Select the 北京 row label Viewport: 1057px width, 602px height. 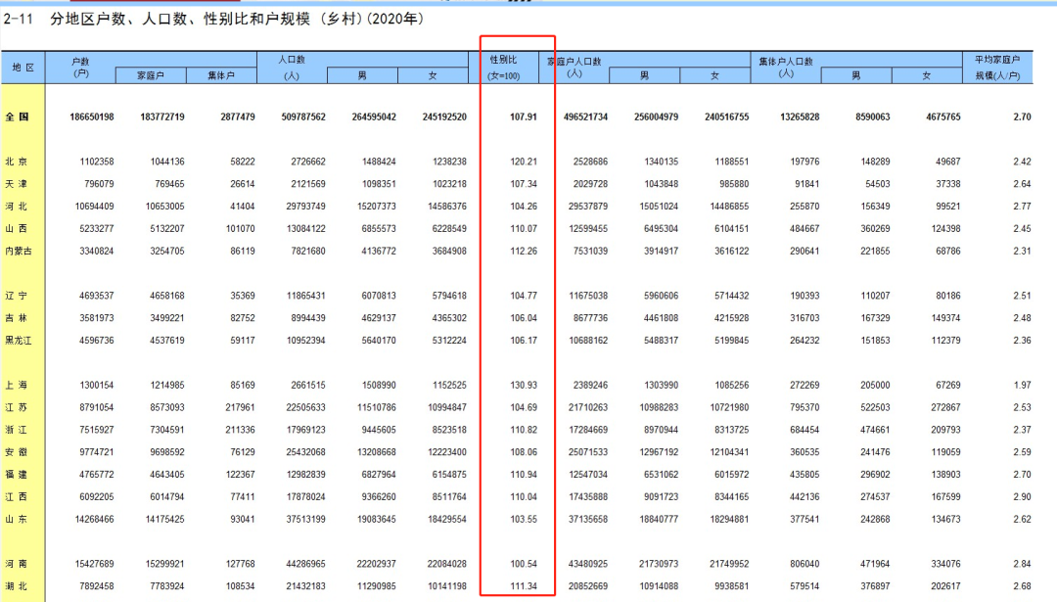(17, 162)
